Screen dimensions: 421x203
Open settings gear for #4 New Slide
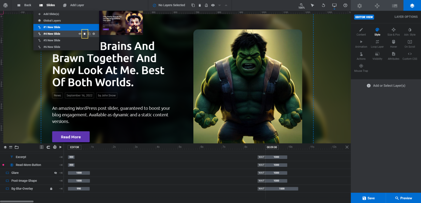(94, 34)
